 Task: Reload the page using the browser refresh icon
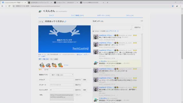tap(9, 6)
